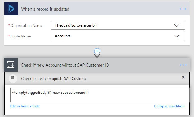Screen dimensions: 194x117
Task: Click the 'Entity Name' label
Action: point(20,36)
